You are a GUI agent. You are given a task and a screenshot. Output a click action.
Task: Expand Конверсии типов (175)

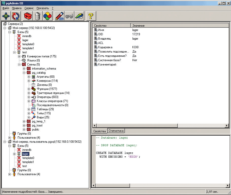(19, 56)
